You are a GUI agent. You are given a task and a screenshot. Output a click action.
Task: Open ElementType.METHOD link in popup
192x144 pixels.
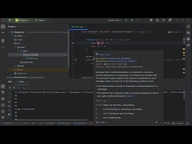(x=118, y=58)
